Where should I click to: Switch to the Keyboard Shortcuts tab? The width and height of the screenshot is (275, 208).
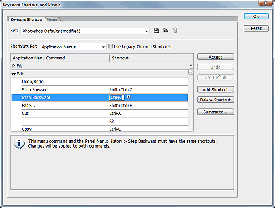[x=27, y=19]
